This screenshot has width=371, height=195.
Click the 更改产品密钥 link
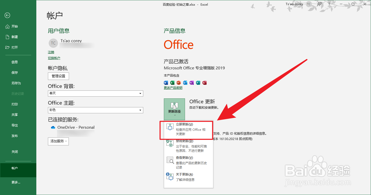click(x=173, y=88)
